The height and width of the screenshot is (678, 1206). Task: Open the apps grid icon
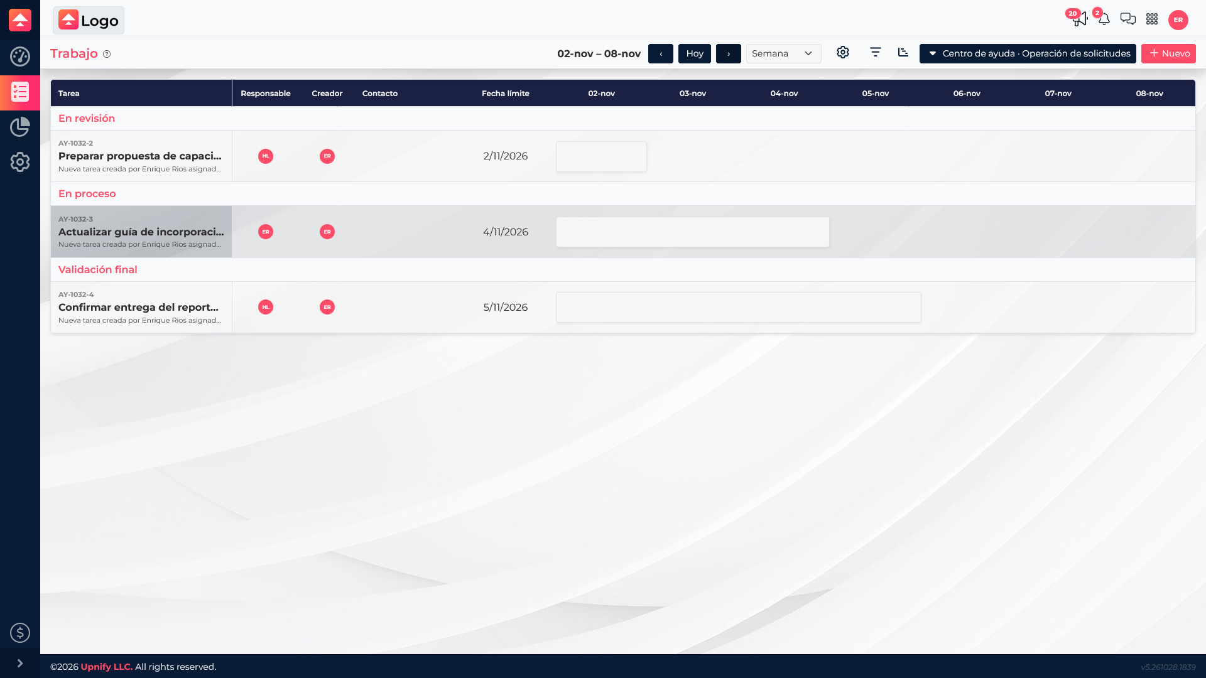point(1152,19)
